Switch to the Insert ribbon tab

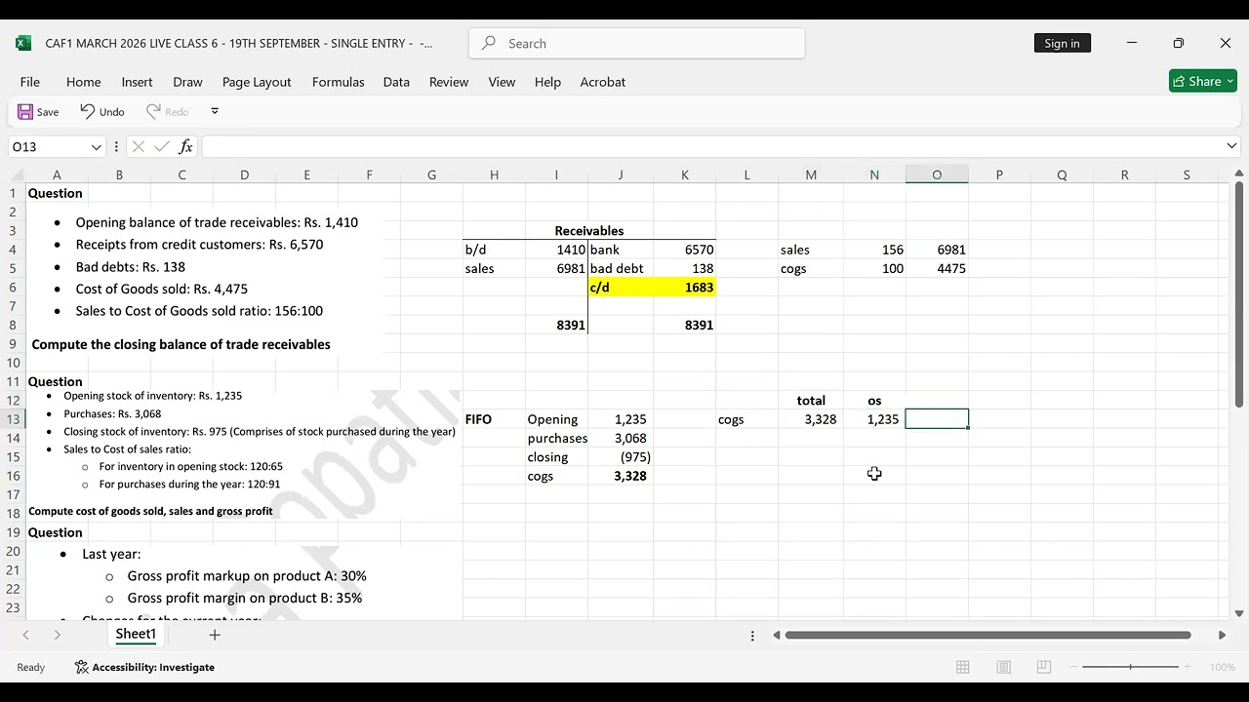point(137,82)
